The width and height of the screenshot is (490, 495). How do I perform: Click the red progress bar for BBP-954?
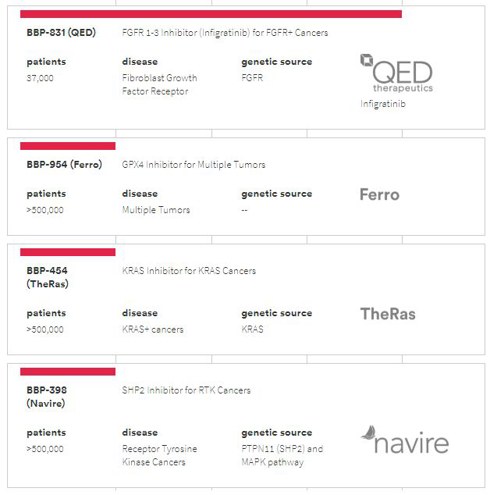[x=68, y=146]
